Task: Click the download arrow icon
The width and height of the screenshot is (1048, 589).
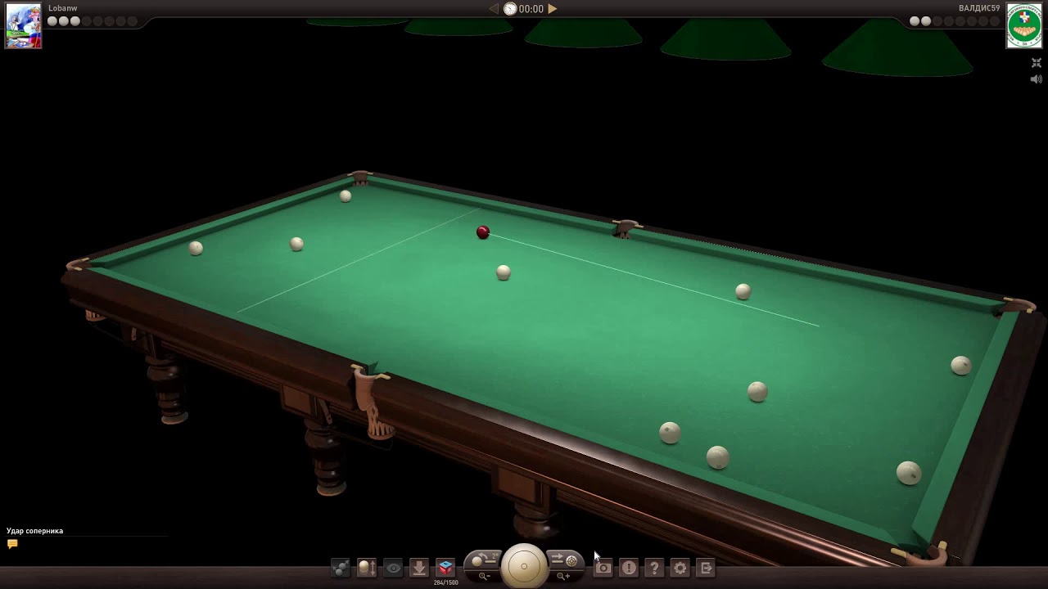Action: tap(419, 568)
